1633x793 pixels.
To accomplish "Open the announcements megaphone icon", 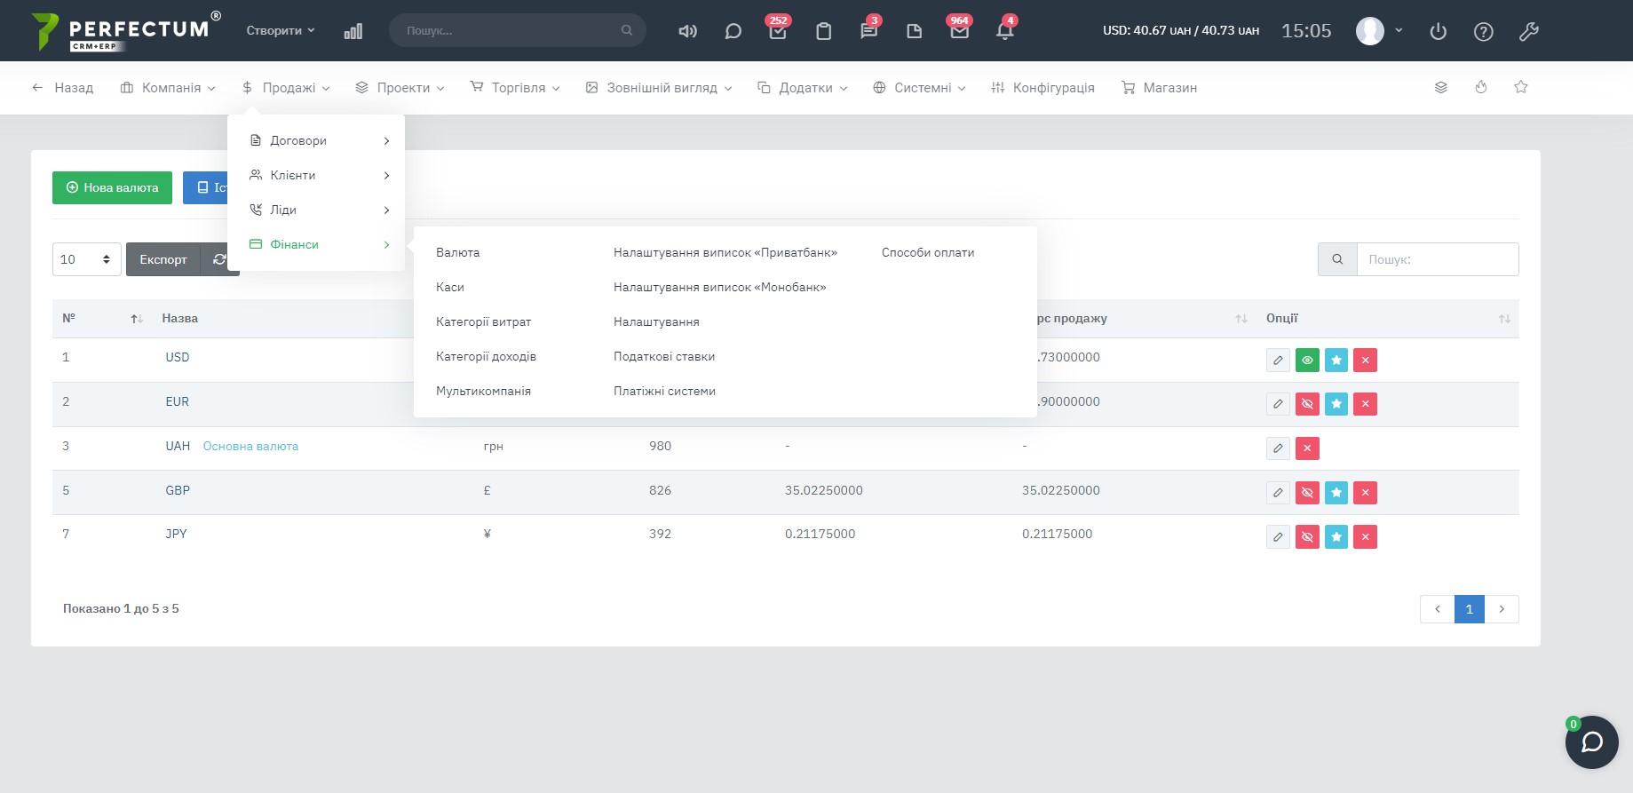I will [687, 31].
